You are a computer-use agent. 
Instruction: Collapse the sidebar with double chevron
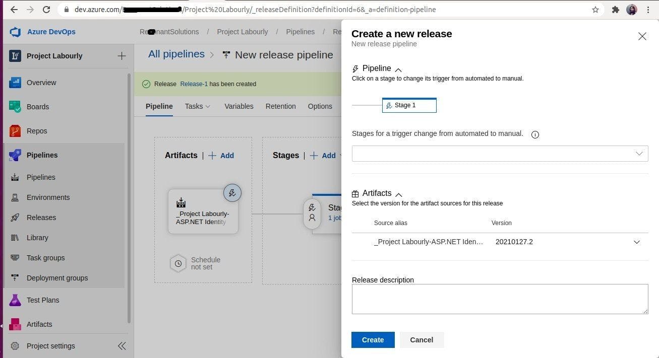coord(122,346)
